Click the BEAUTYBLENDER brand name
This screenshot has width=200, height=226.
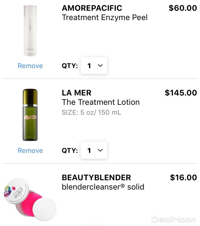(96, 177)
